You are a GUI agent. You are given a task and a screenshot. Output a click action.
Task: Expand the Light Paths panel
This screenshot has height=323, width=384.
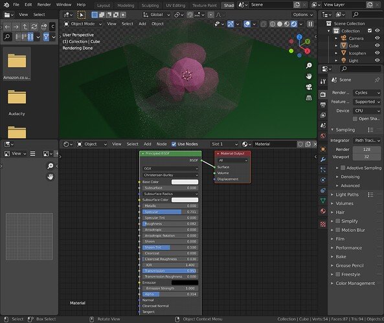(x=347, y=195)
